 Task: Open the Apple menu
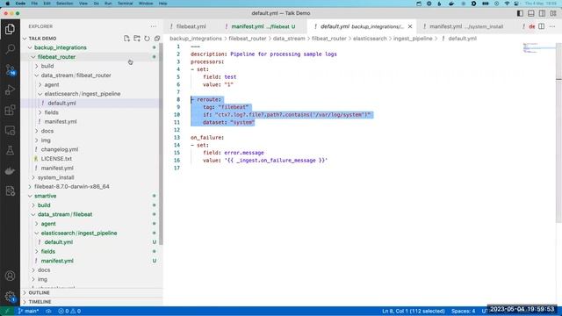[8, 4]
